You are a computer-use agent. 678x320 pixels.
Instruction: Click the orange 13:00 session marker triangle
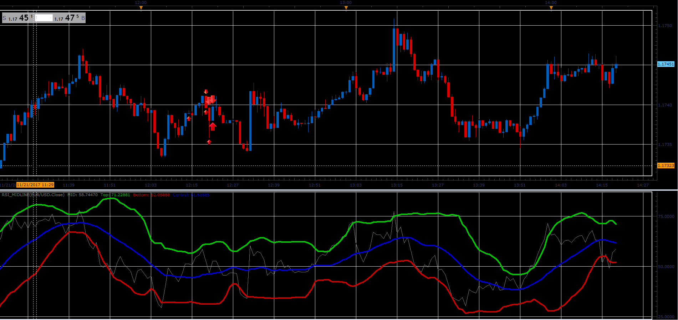(346, 7)
